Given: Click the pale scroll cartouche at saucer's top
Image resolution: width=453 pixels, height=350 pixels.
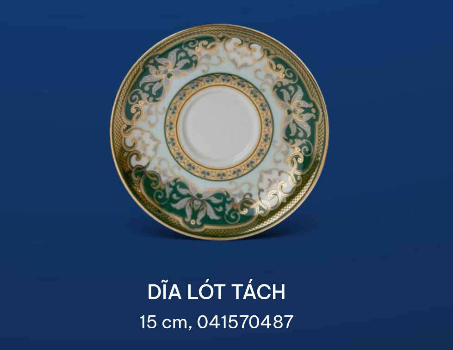Looking at the screenshot, I should point(240,56).
